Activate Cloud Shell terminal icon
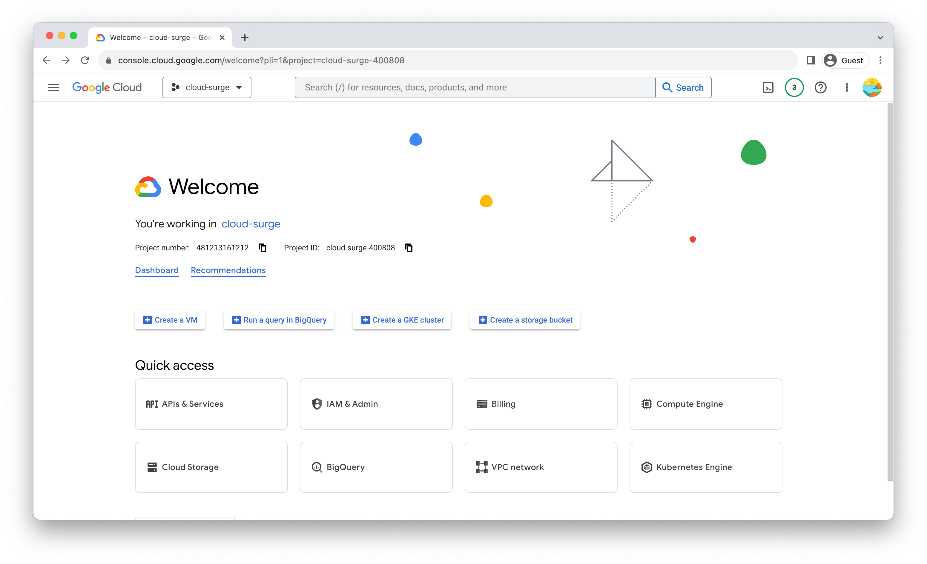 (x=768, y=87)
